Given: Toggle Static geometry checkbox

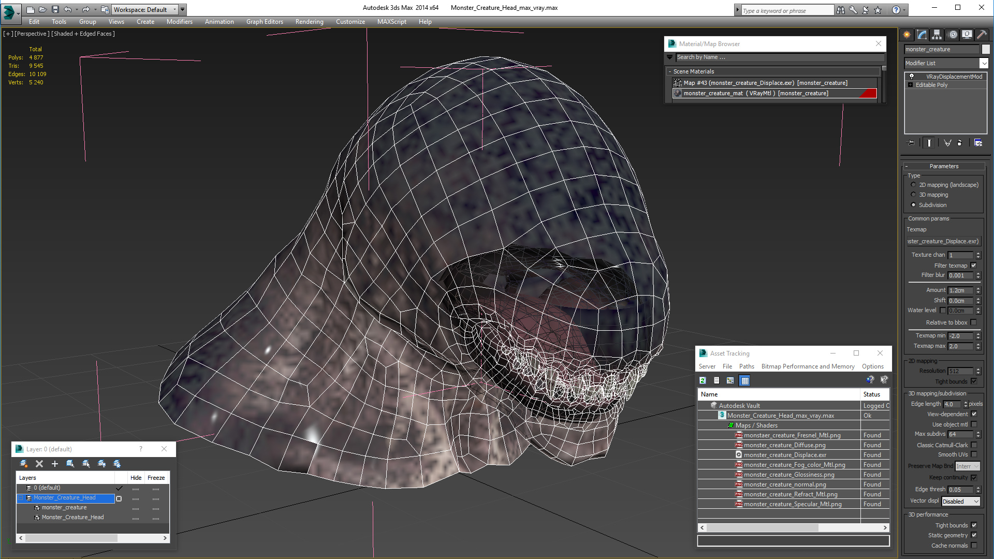Looking at the screenshot, I should tap(974, 535).
